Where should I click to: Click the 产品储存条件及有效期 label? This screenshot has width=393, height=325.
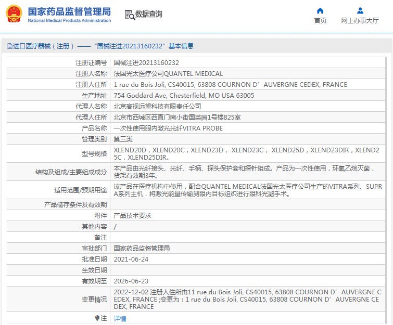coord(75,205)
